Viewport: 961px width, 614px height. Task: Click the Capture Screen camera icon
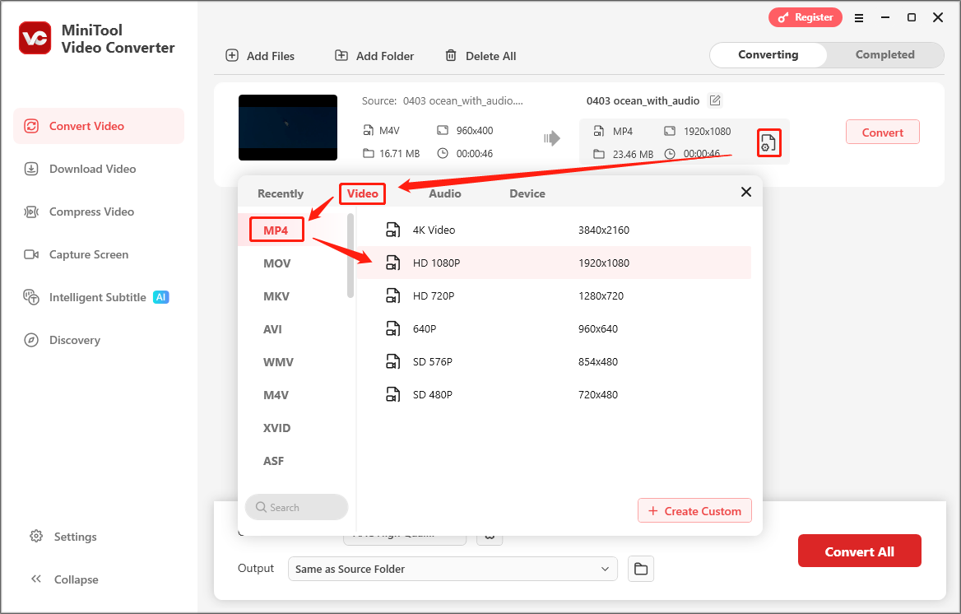[x=31, y=254]
